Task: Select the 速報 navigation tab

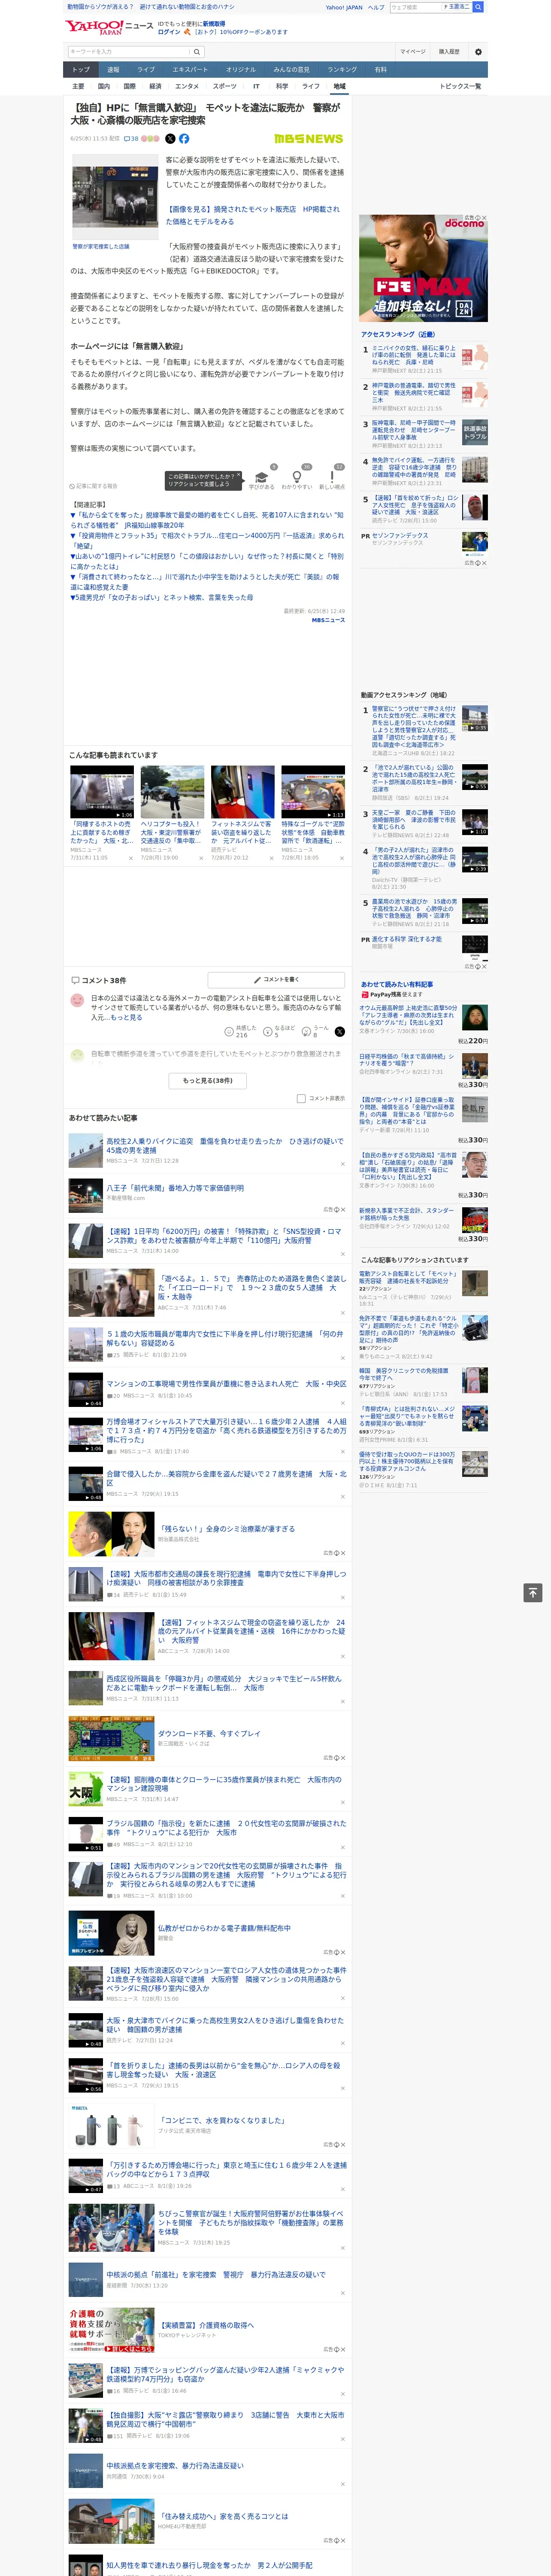Action: [113, 70]
